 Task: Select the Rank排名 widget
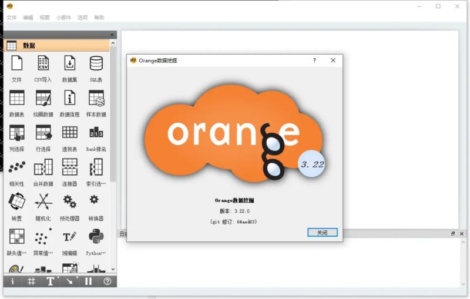pos(96,133)
